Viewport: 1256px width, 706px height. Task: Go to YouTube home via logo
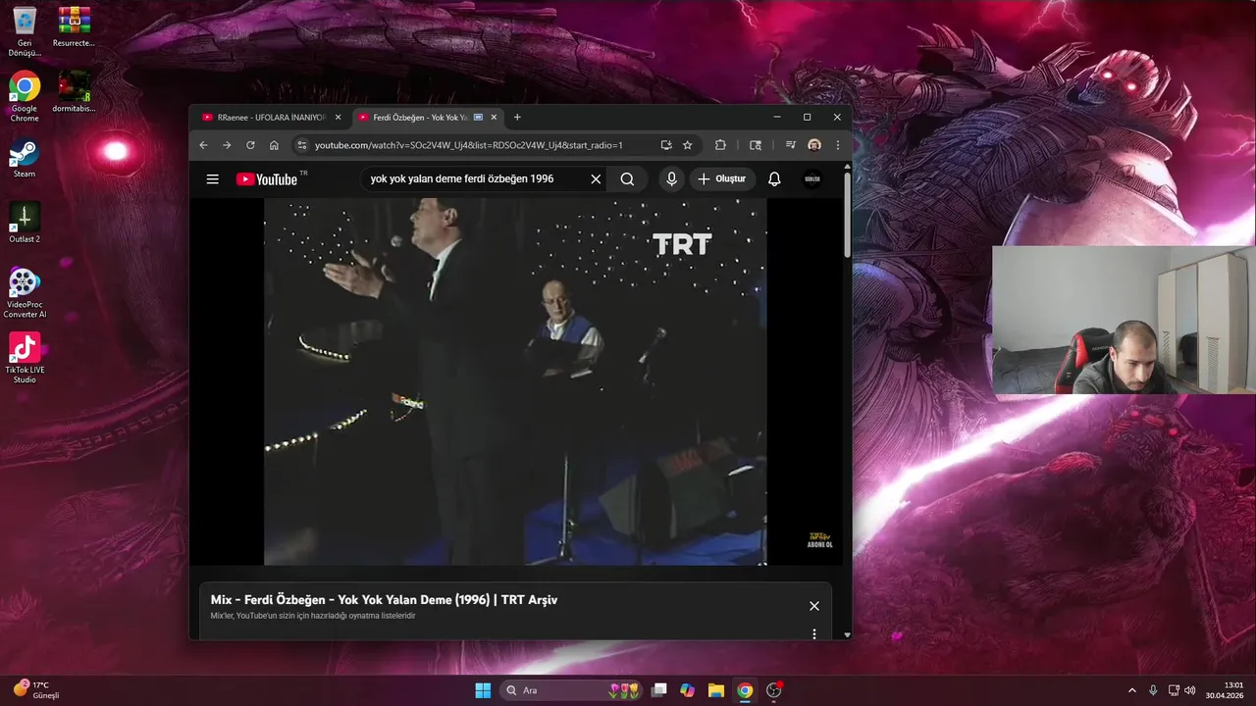[x=267, y=179]
